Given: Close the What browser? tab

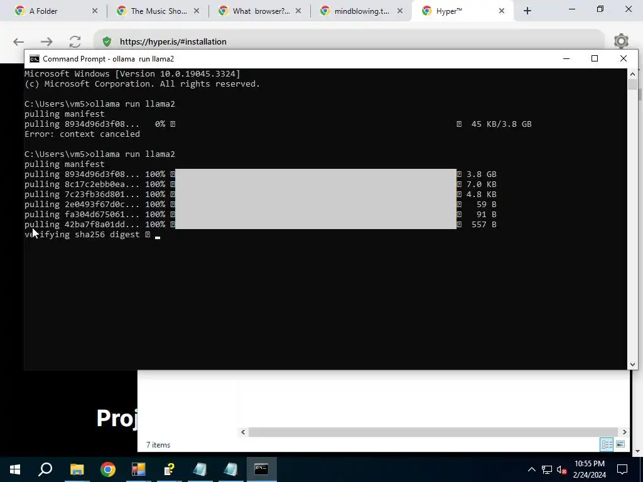Looking at the screenshot, I should [x=298, y=11].
